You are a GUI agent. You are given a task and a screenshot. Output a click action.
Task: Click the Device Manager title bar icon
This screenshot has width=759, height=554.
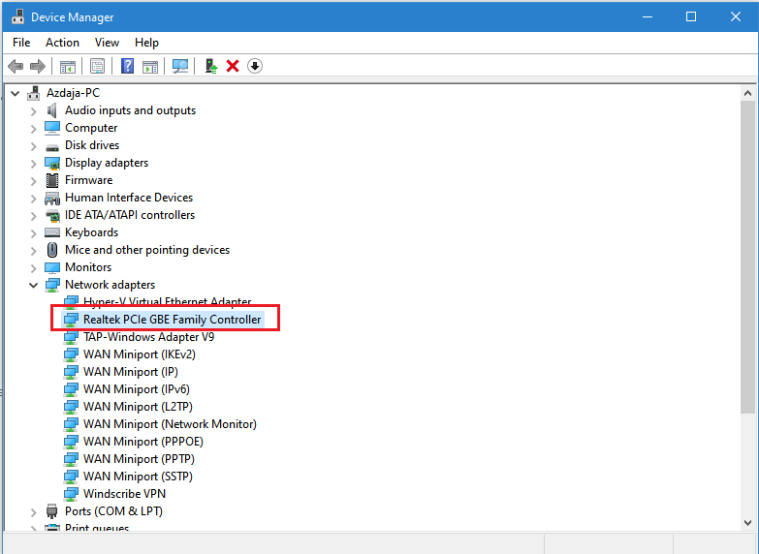point(17,16)
